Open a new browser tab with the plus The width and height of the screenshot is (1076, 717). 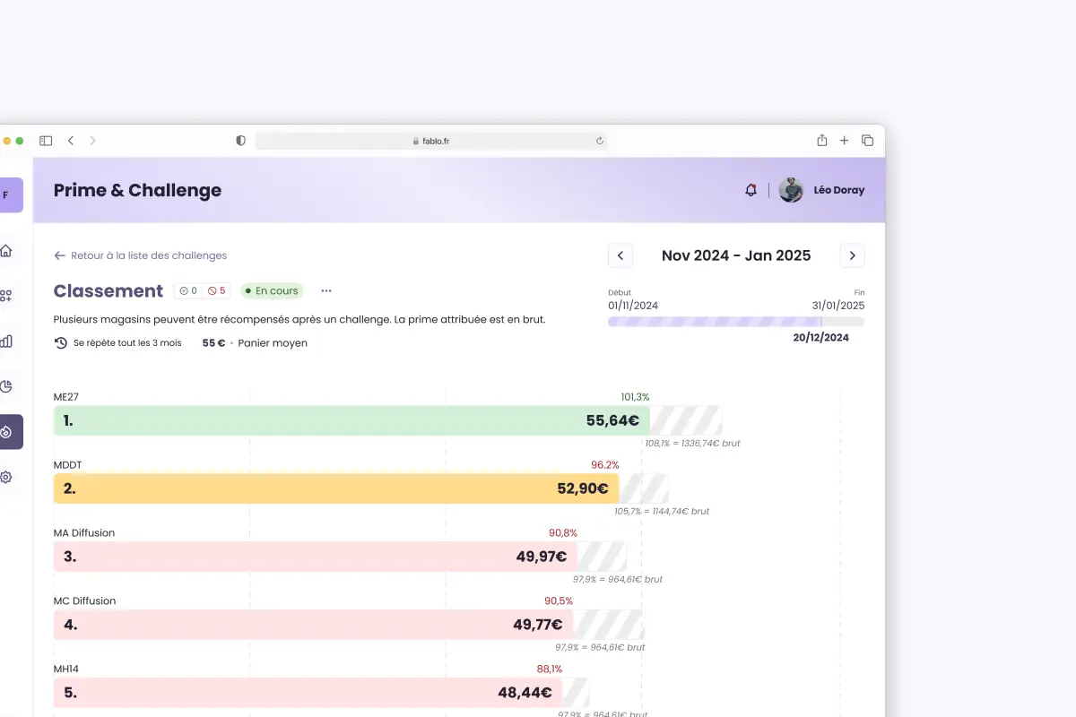tap(844, 140)
